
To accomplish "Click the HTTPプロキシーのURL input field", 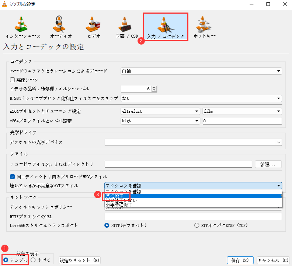I will (193, 217).
